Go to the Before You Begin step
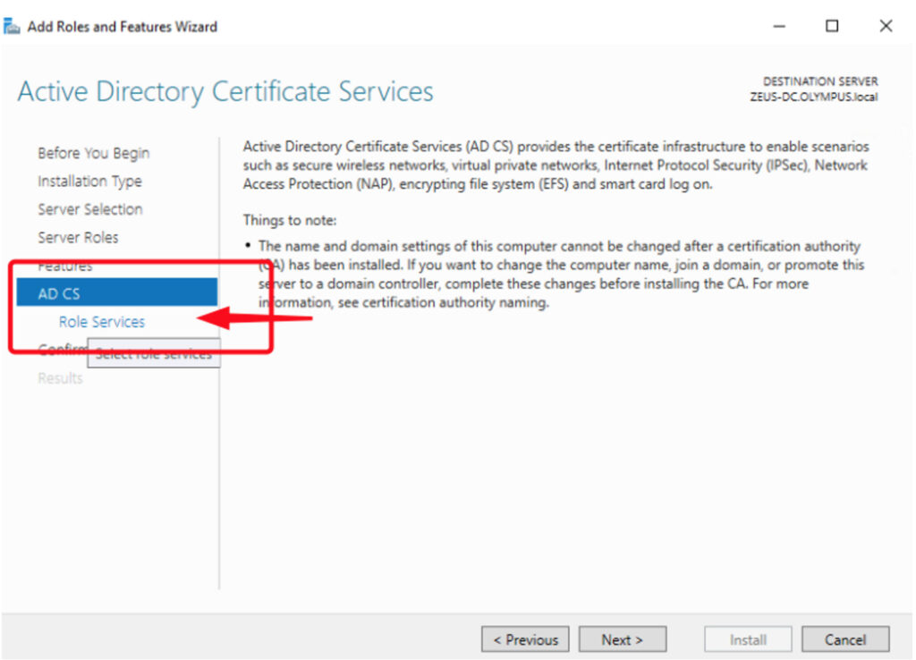 pos(93,153)
